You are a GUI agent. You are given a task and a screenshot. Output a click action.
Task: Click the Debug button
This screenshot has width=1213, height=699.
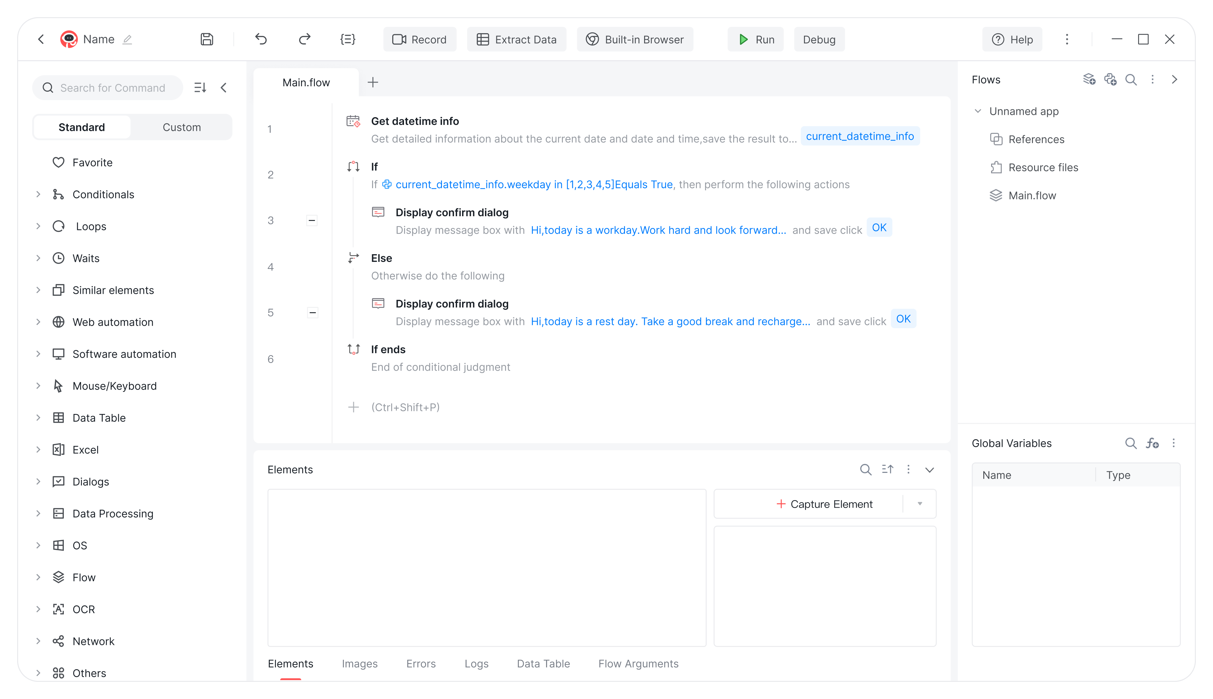click(819, 39)
